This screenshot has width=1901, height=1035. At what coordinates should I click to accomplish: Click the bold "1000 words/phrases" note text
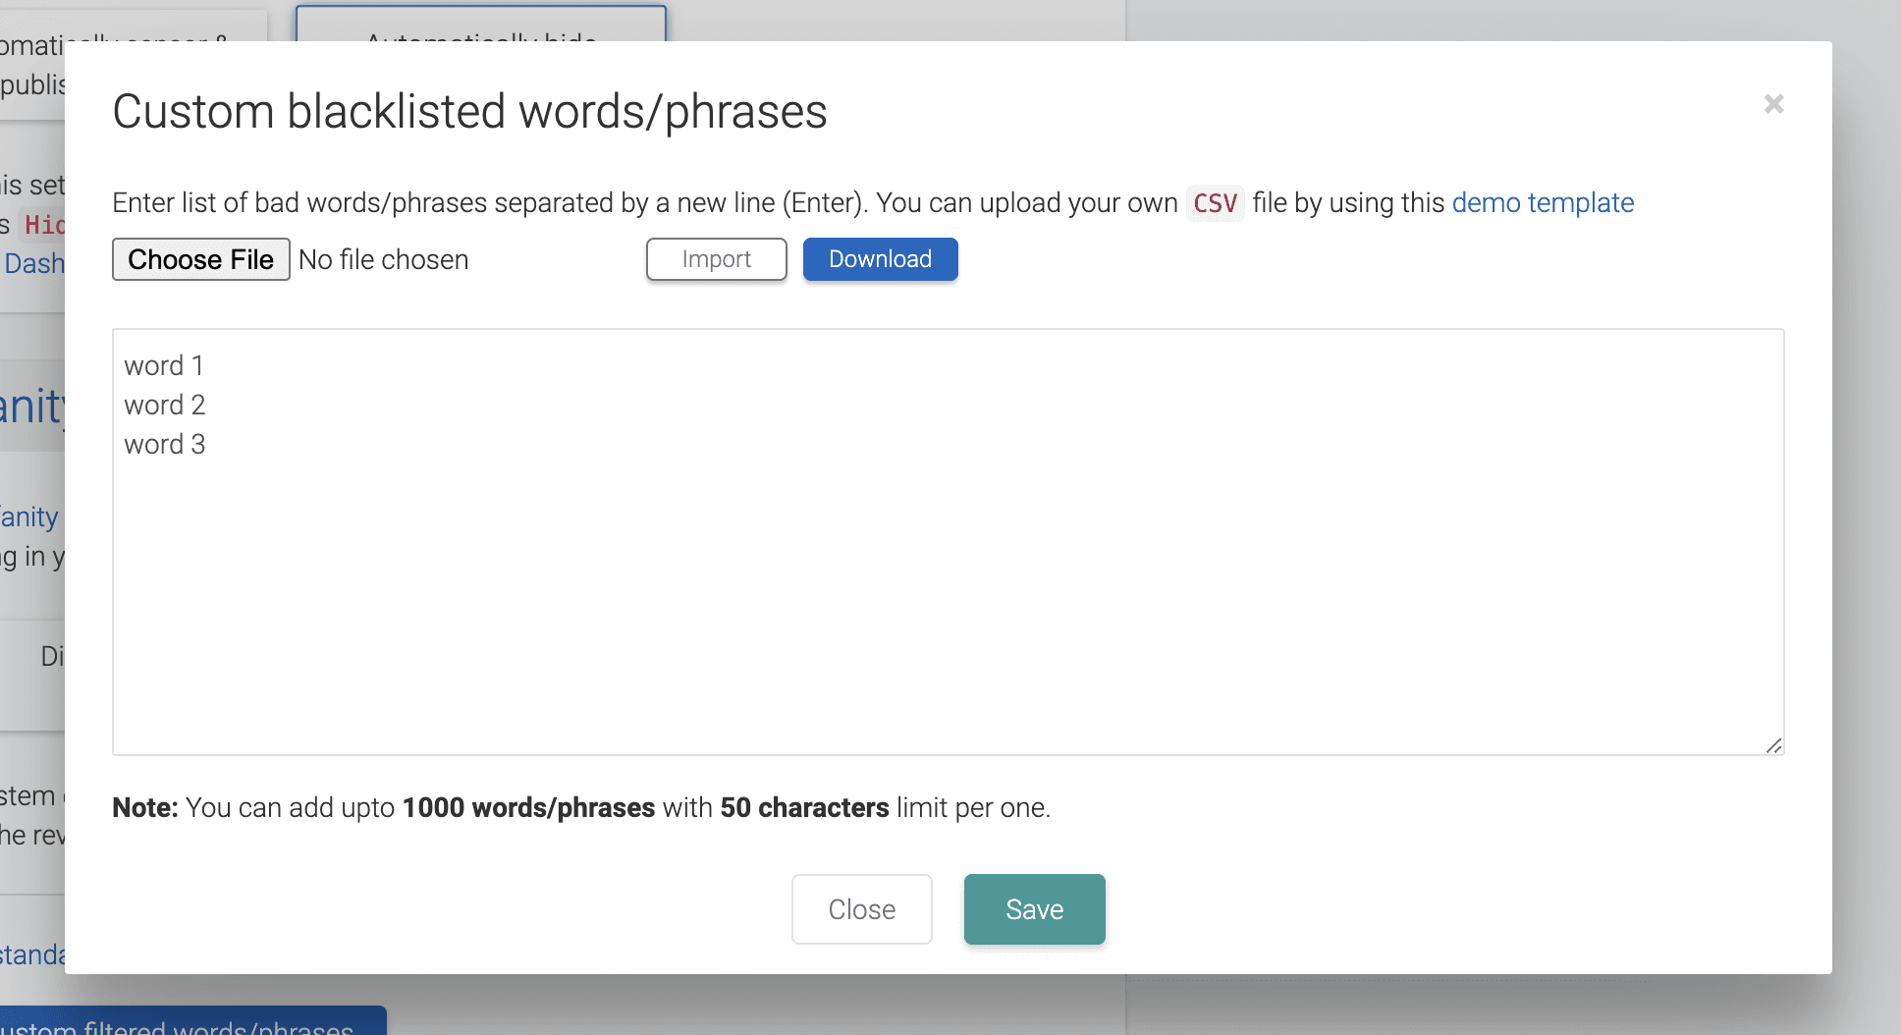[528, 807]
